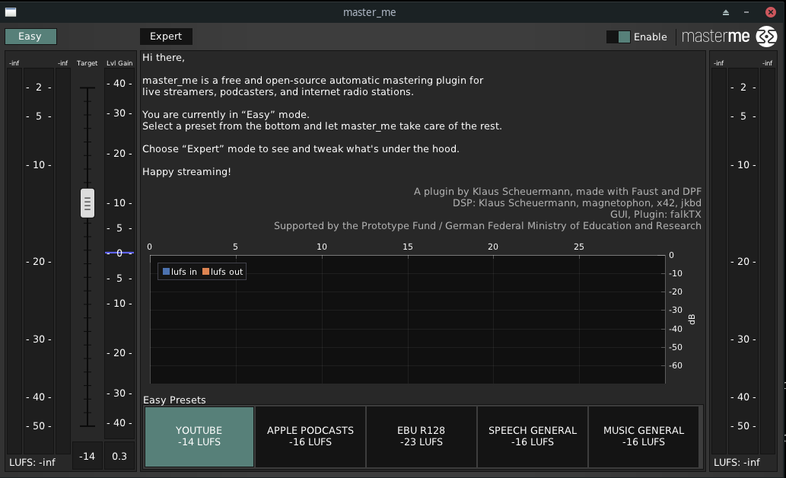Click the lufs history graph area
The width and height of the screenshot is (786, 478).
click(408, 320)
